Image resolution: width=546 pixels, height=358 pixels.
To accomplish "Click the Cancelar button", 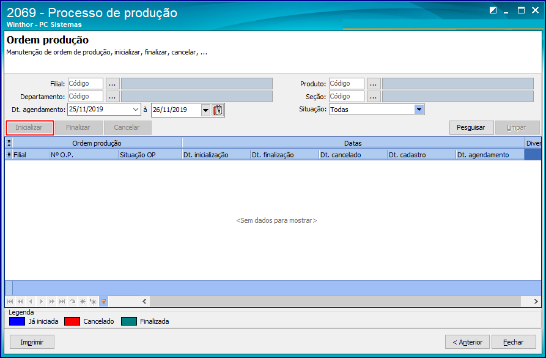I will point(127,127).
